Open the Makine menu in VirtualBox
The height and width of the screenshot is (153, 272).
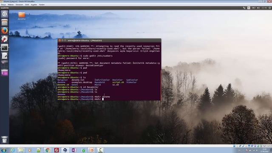point(11,5)
